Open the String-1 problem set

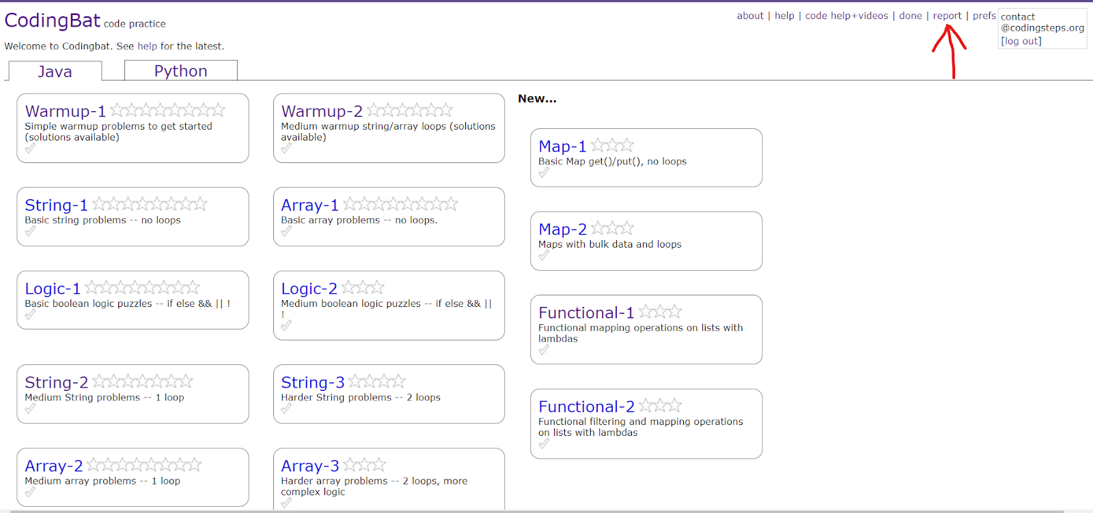click(x=57, y=205)
